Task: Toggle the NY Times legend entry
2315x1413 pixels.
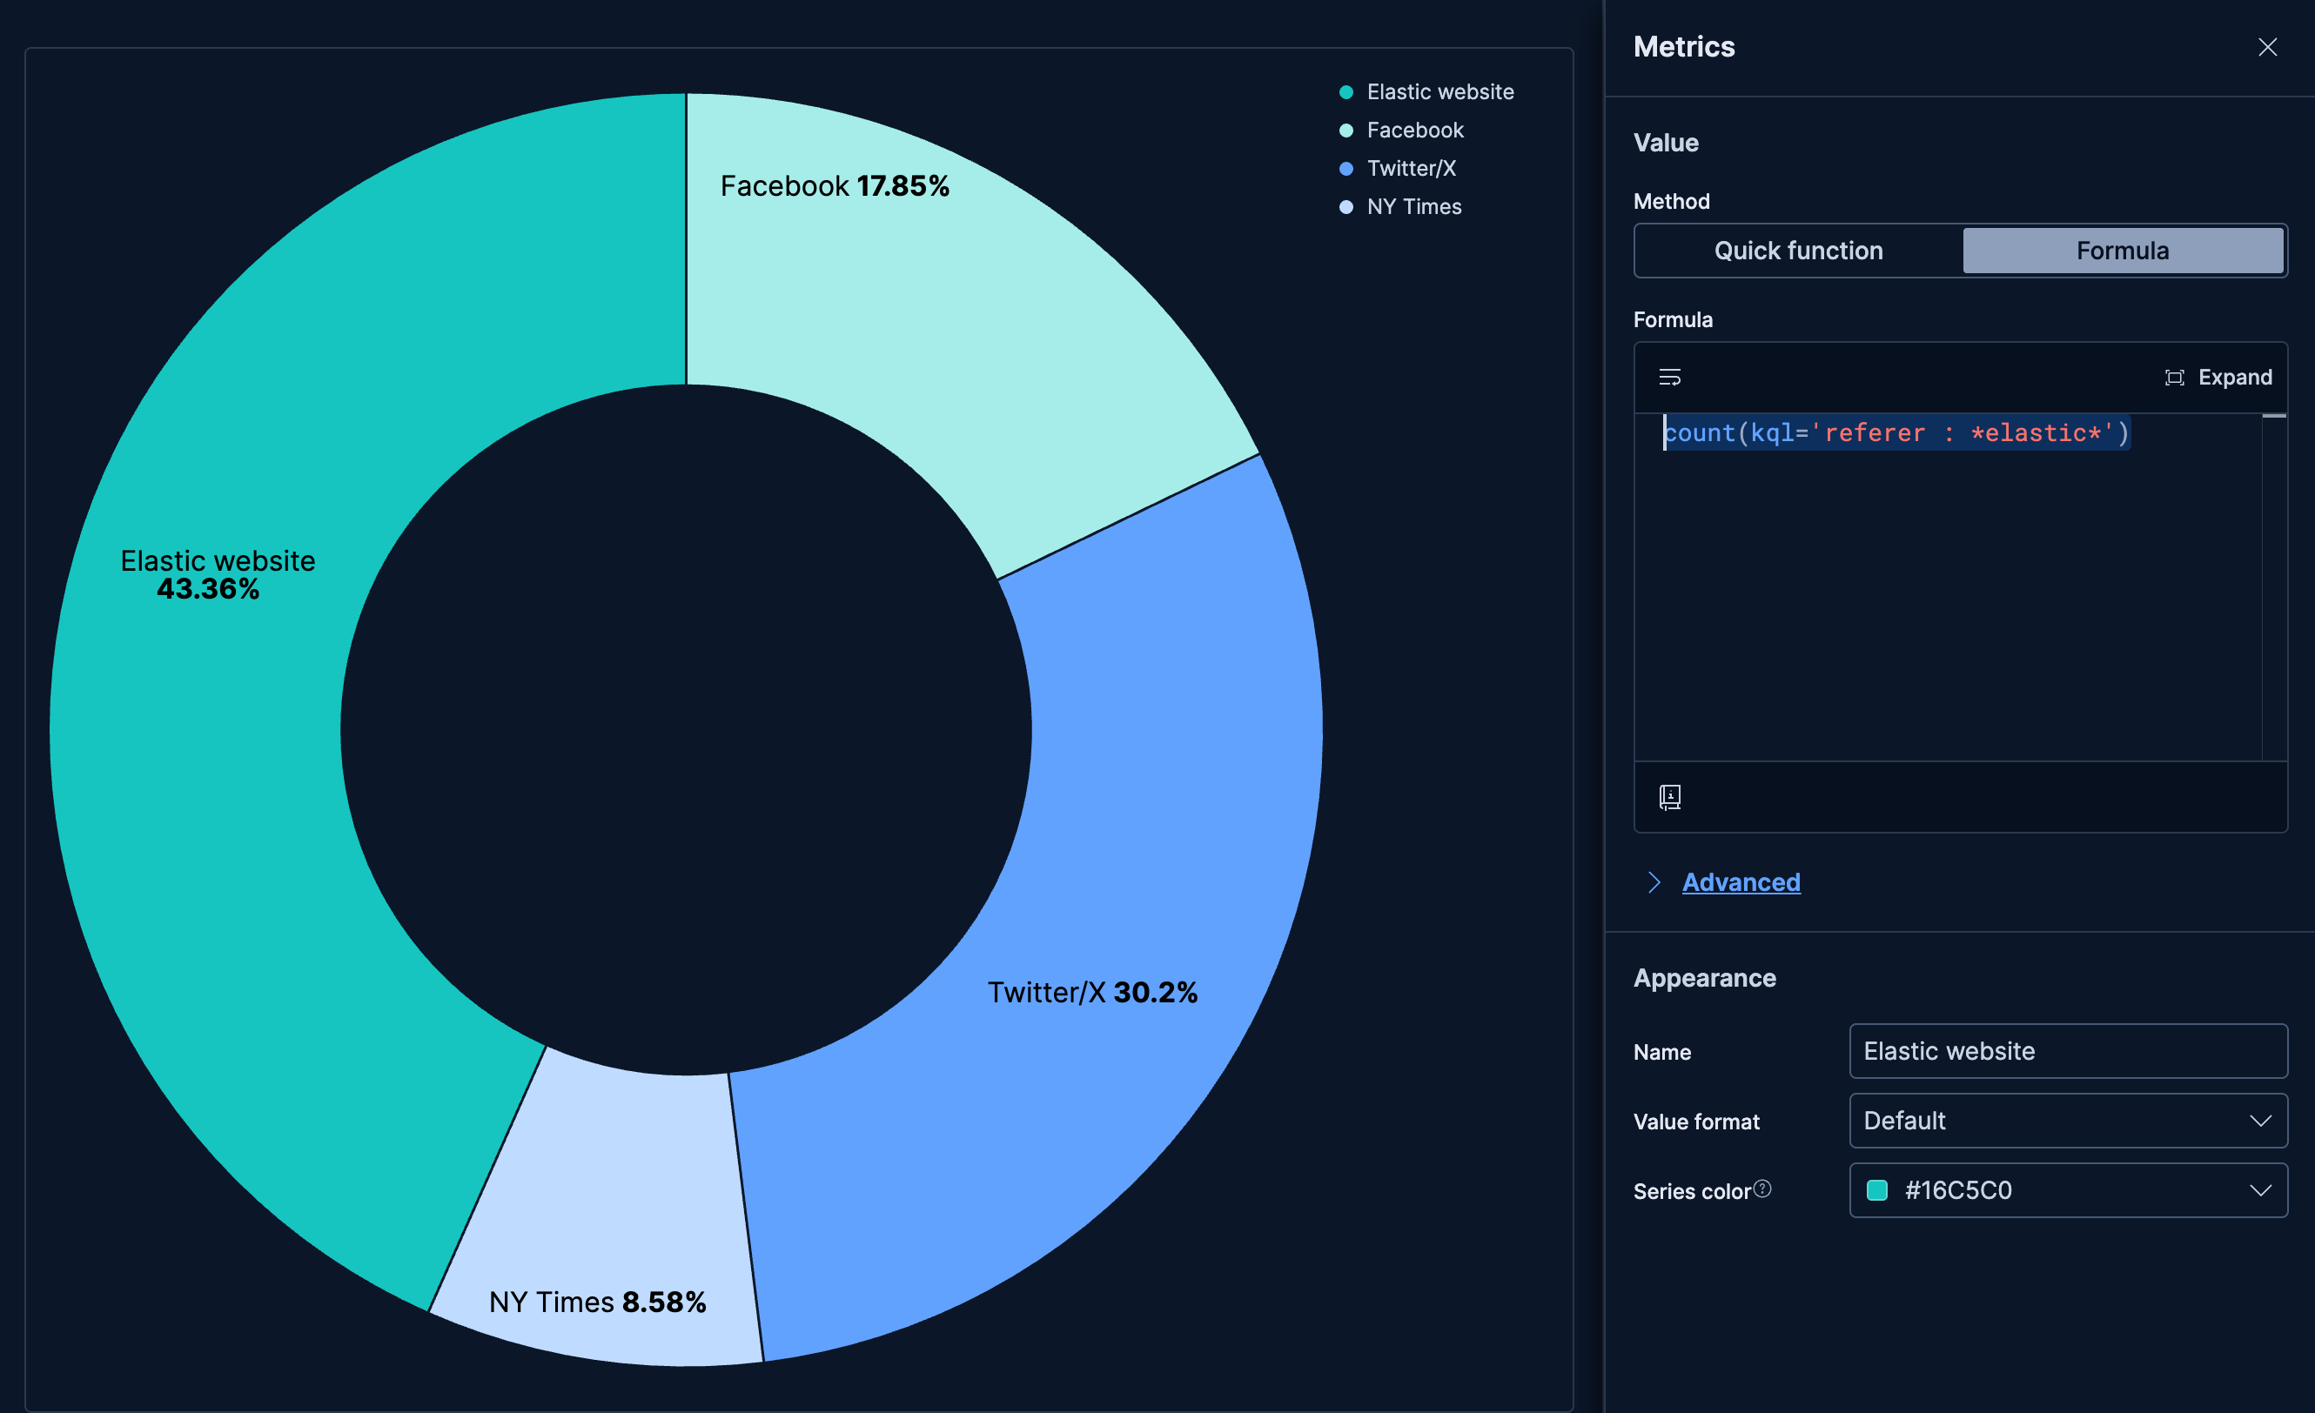Action: point(1414,207)
